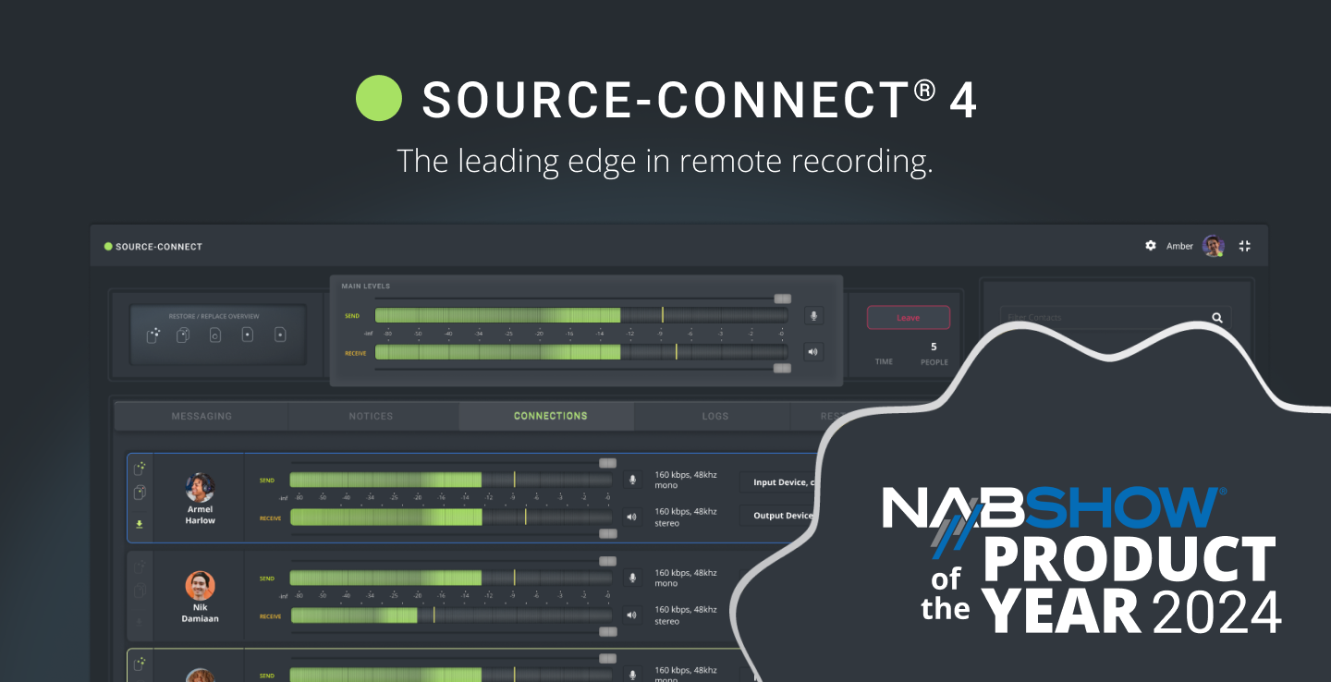
Task: Mute Armel Harlow's receive speaker
Action: [x=632, y=517]
